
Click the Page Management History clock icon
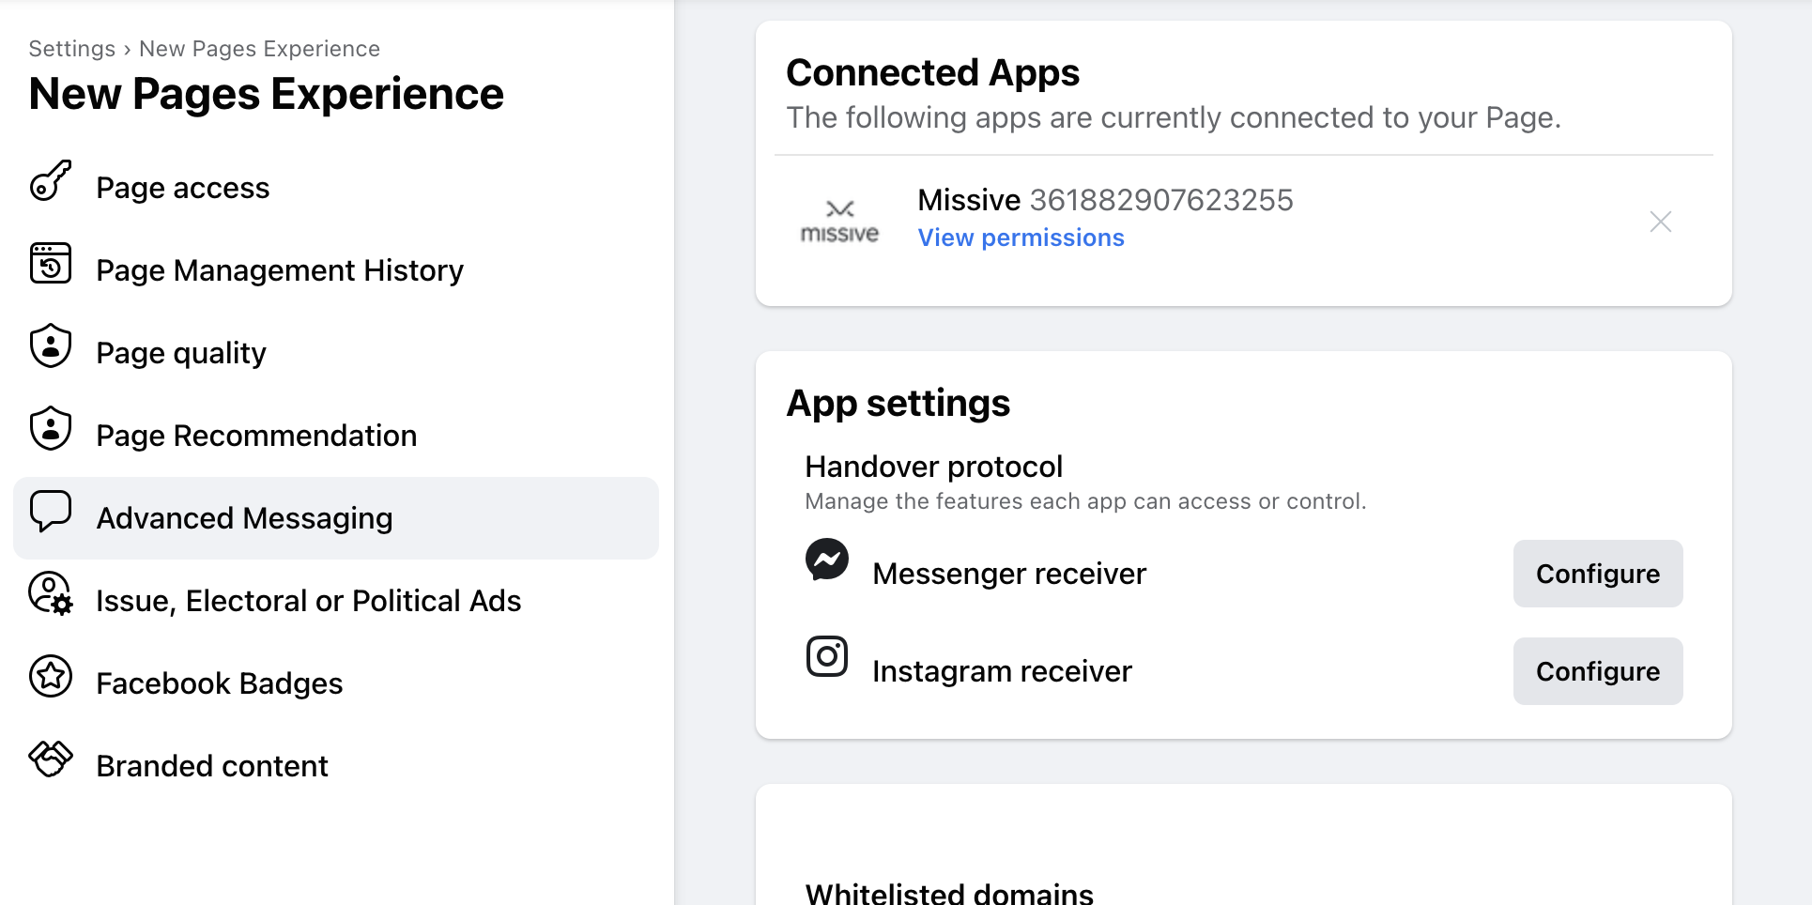pos(51,264)
